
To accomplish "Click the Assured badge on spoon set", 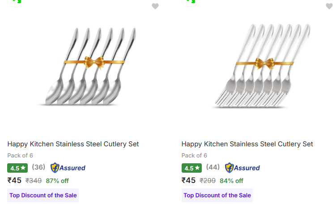I will click(68, 168).
